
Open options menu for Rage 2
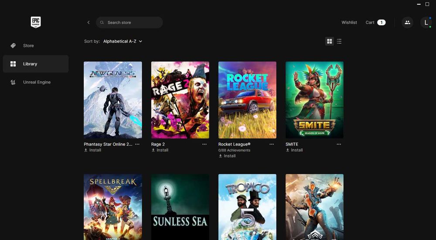coord(204,144)
